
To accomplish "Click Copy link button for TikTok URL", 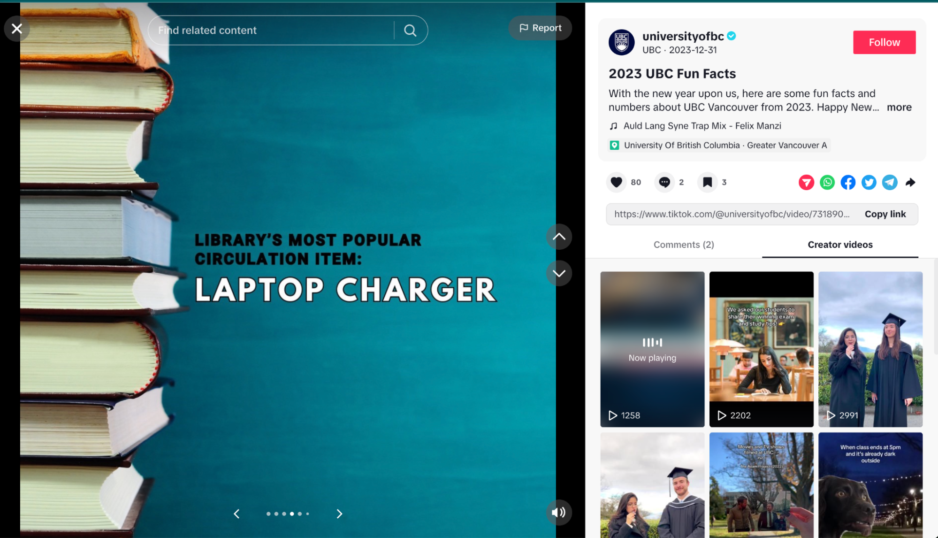I will click(x=886, y=214).
